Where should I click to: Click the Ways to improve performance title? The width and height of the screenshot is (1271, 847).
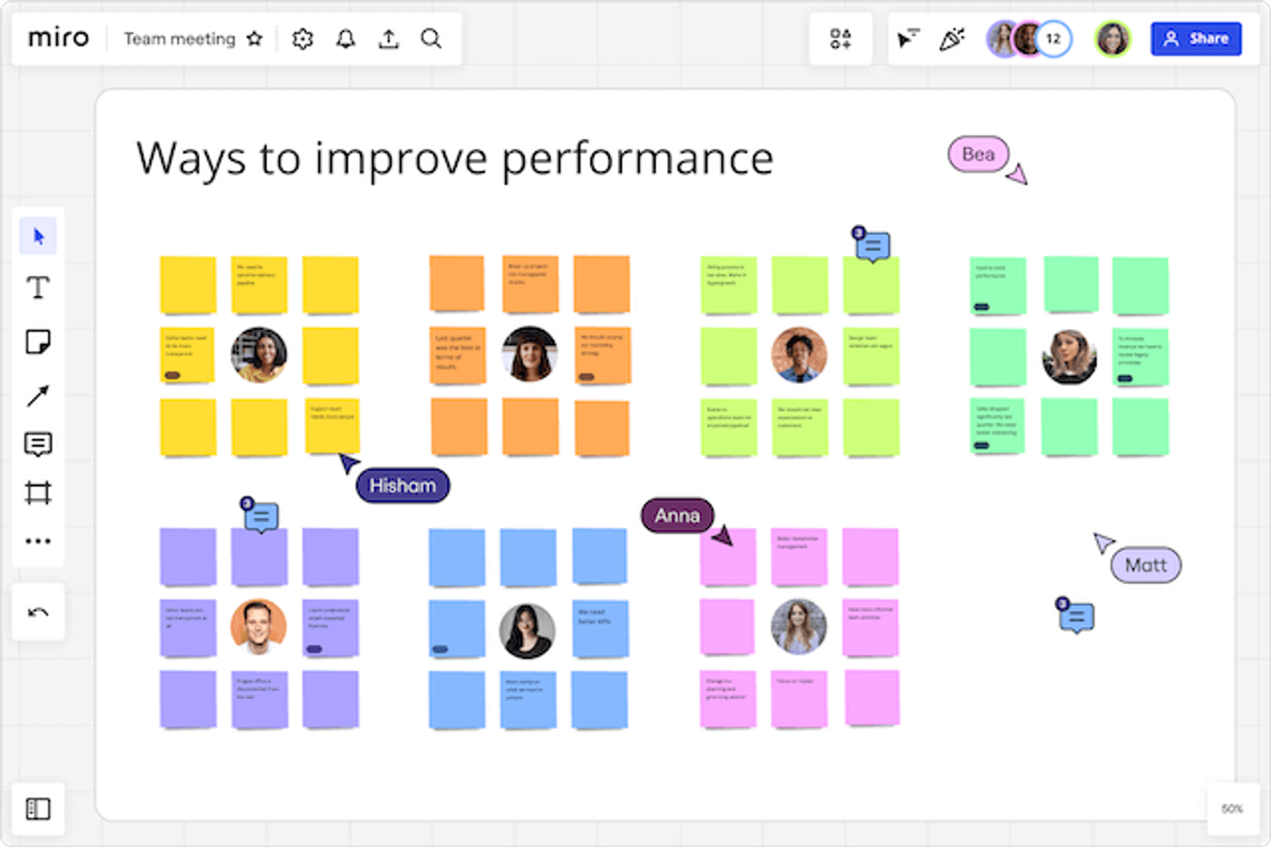click(x=455, y=160)
